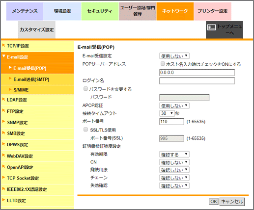254x210 pixels.
Task: Collapse E-mail設定 using its down arrow
Action: pyautogui.click(x=4, y=56)
